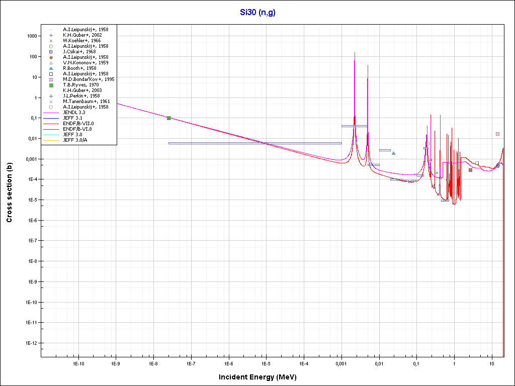Click the J.Csikai+, 1968 legend marker
The width and height of the screenshot is (515, 386).
coord(51,52)
